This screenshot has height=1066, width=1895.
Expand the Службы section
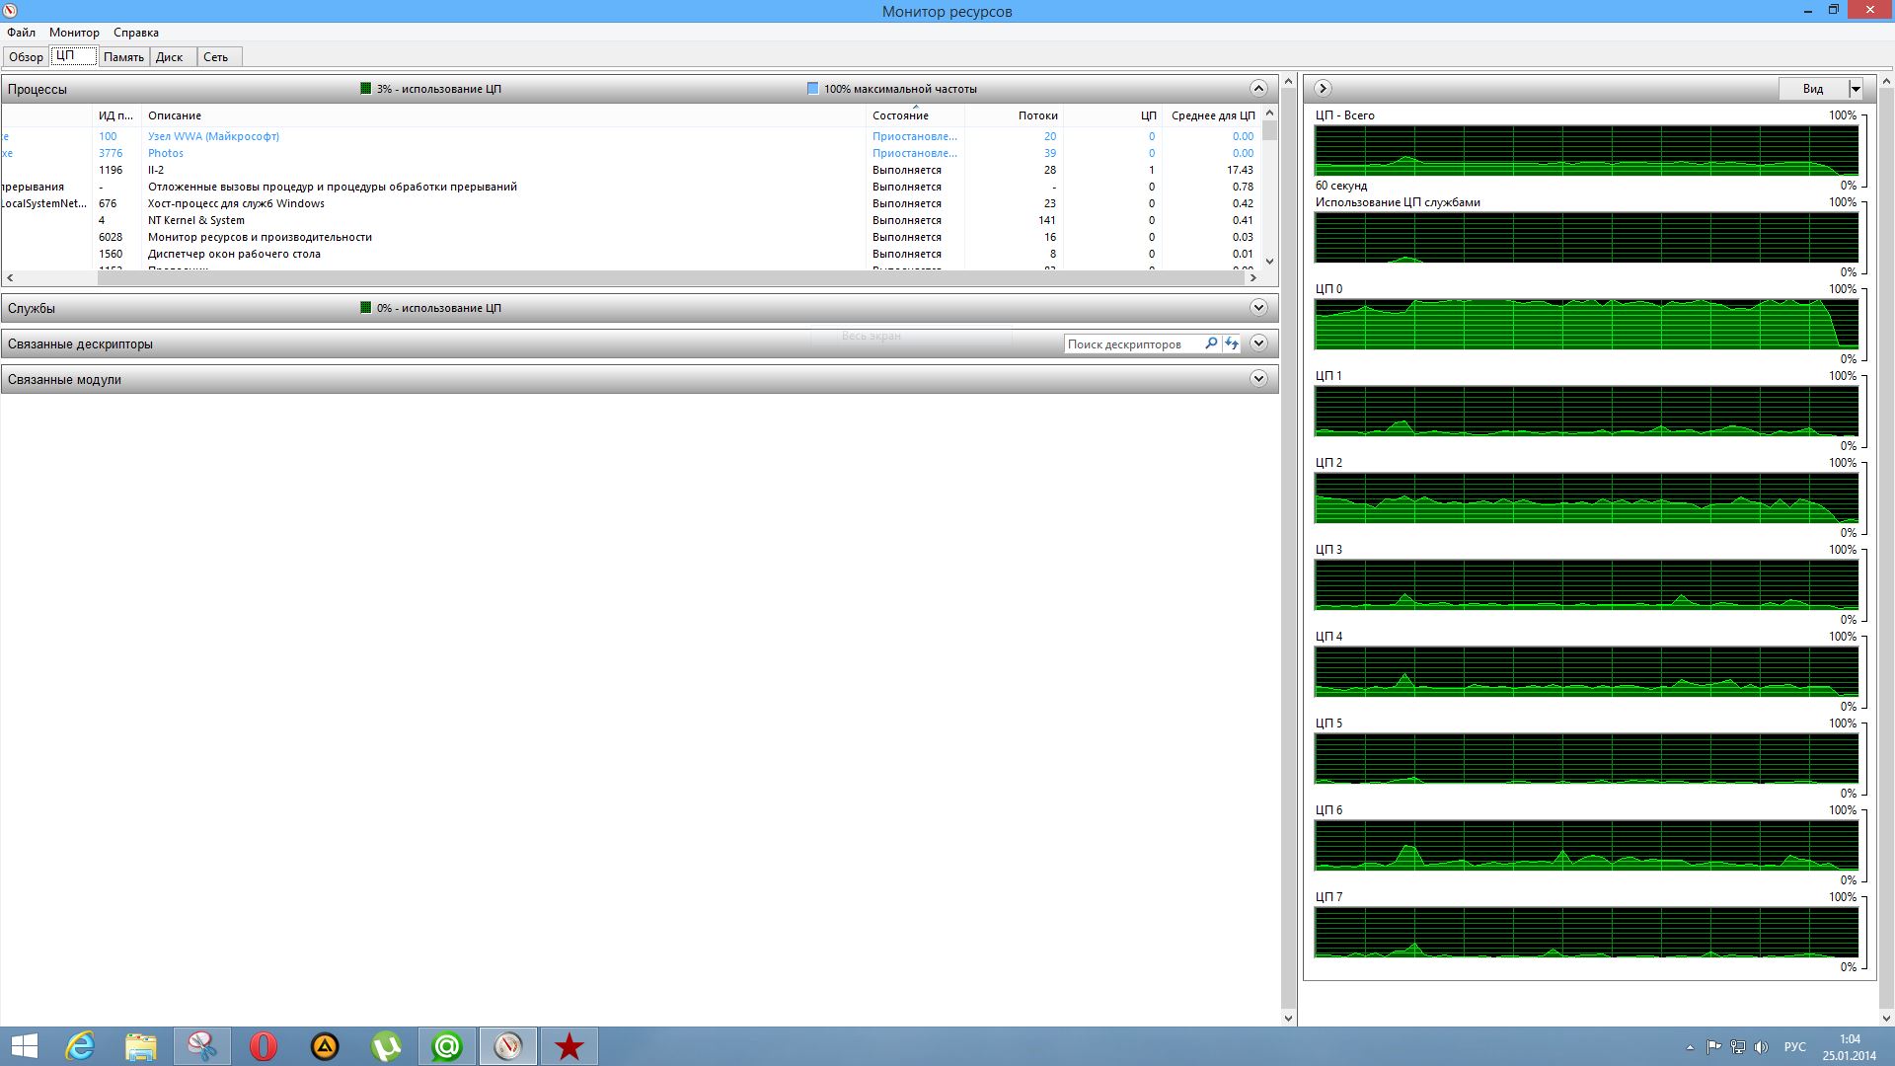coord(1258,308)
